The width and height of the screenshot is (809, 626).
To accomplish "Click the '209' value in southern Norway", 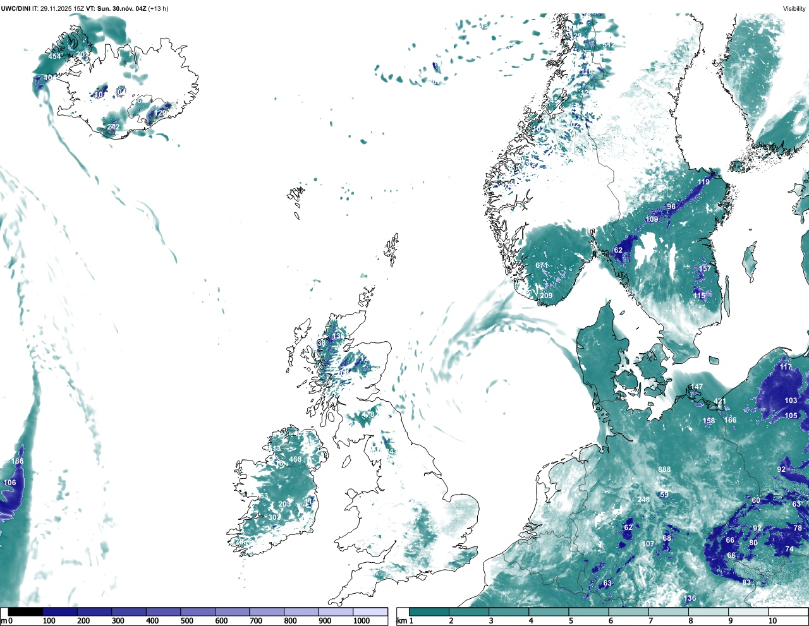I will (x=546, y=296).
